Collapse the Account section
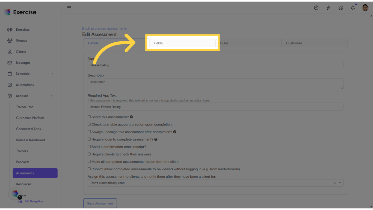 (52, 96)
